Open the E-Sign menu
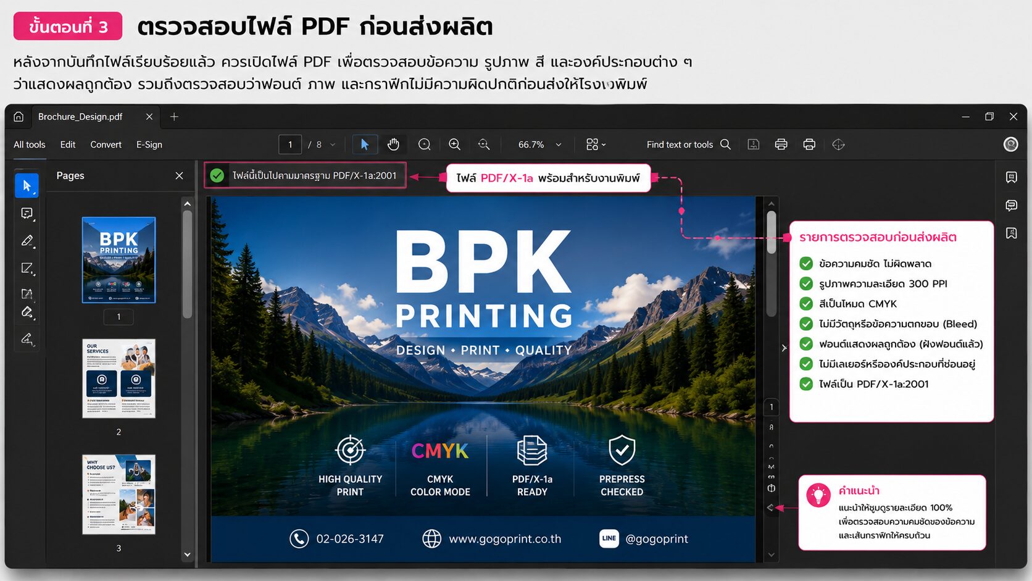Viewport: 1032px width, 581px height. 149,144
